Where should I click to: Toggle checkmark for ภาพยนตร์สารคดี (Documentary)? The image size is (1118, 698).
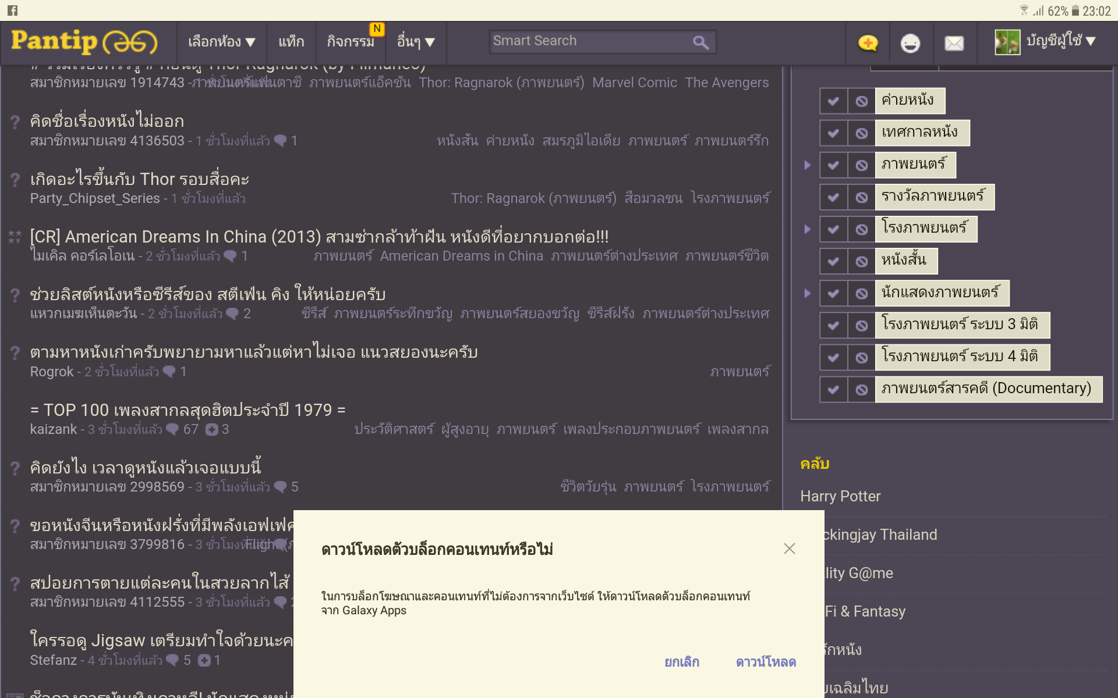[x=833, y=389]
